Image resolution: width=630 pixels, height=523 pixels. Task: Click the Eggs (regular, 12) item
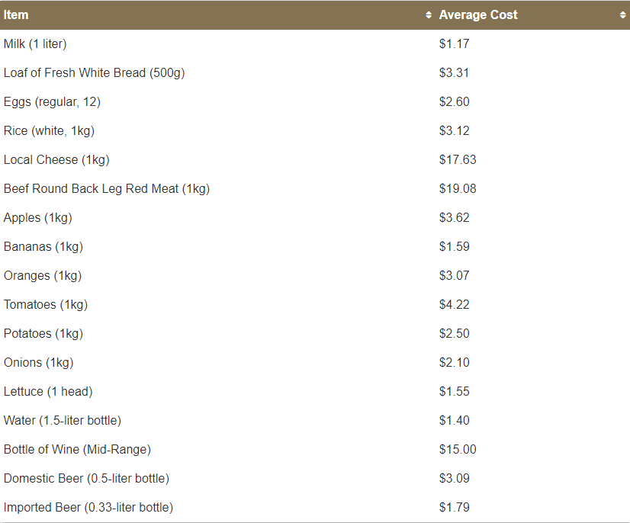click(52, 102)
